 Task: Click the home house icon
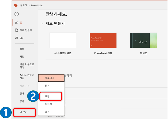coord(17,22)
